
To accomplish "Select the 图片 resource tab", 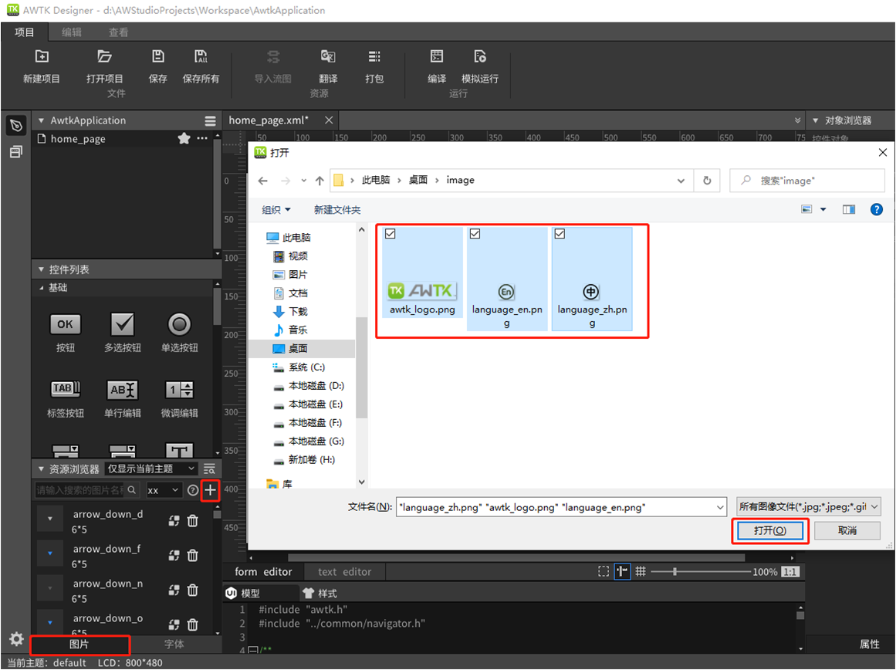I will [79, 645].
